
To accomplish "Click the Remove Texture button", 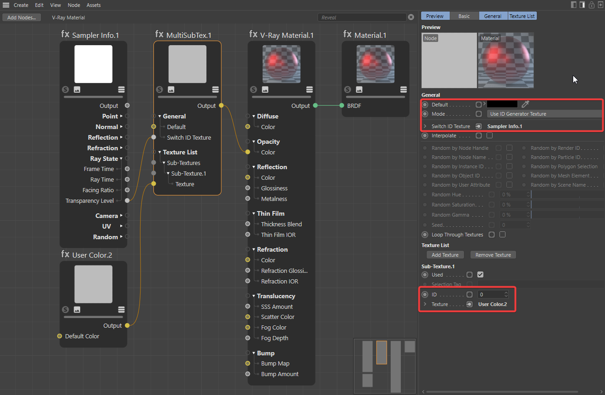I will click(493, 255).
